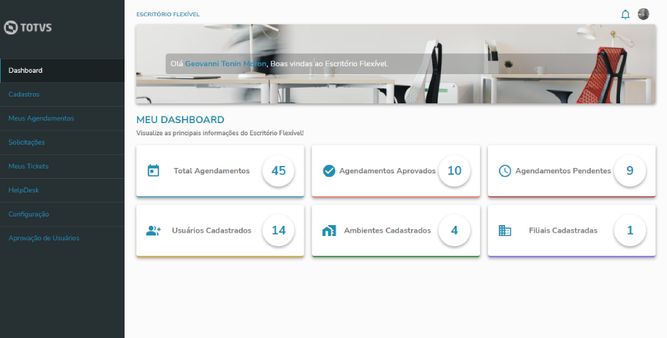Select Dashboard in the sidebar
Screen dimensions: 667x338
[62, 71]
